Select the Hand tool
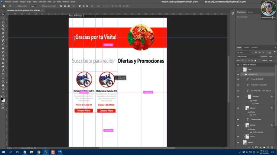The width and height of the screenshot is (277, 155). (x=3, y=85)
